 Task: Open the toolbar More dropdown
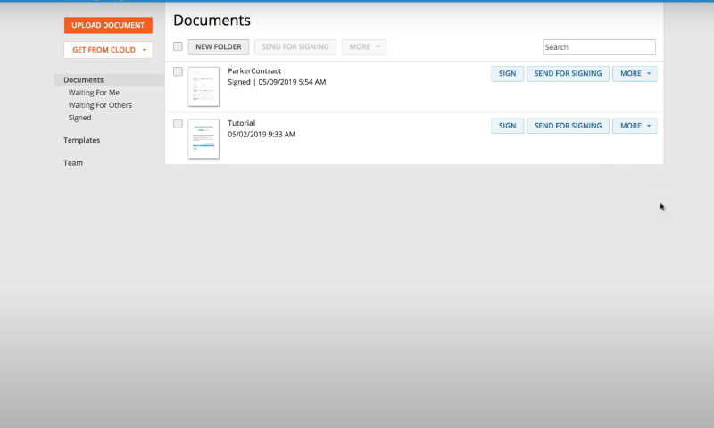[x=364, y=47]
